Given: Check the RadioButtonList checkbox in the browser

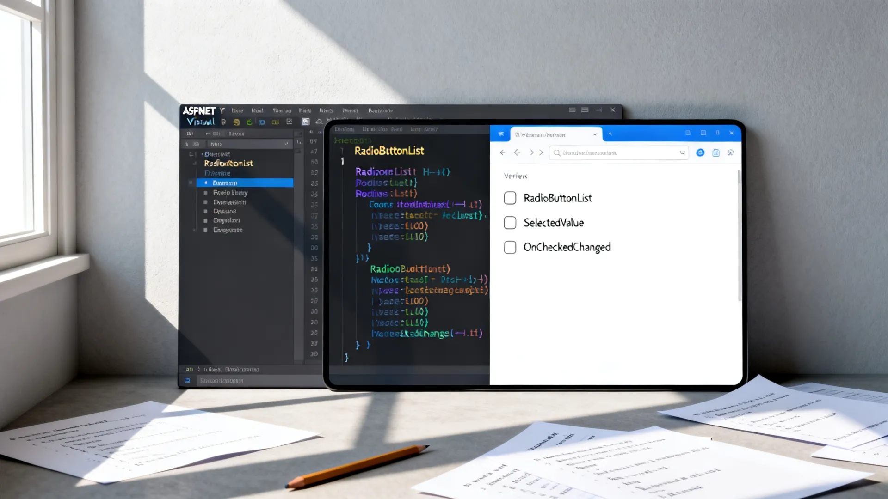Looking at the screenshot, I should (x=510, y=198).
